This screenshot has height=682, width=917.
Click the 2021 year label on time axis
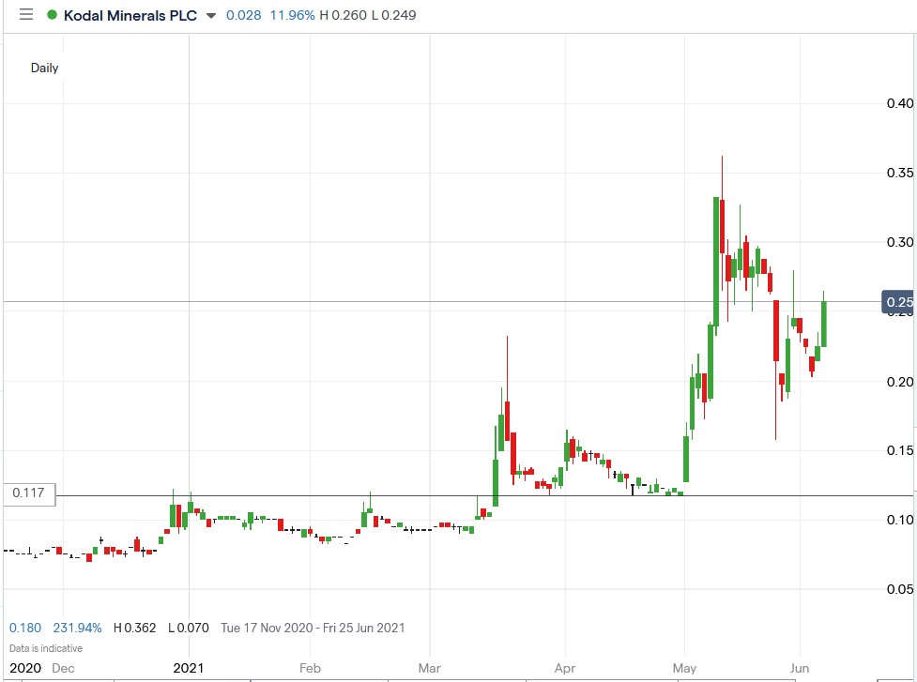(188, 668)
